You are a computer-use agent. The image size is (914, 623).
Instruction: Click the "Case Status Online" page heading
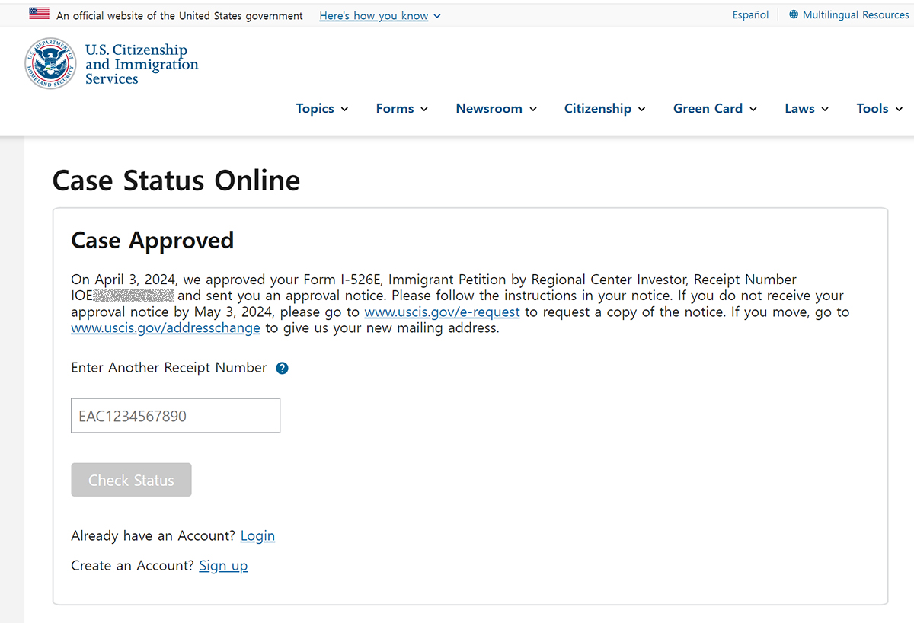point(176,181)
